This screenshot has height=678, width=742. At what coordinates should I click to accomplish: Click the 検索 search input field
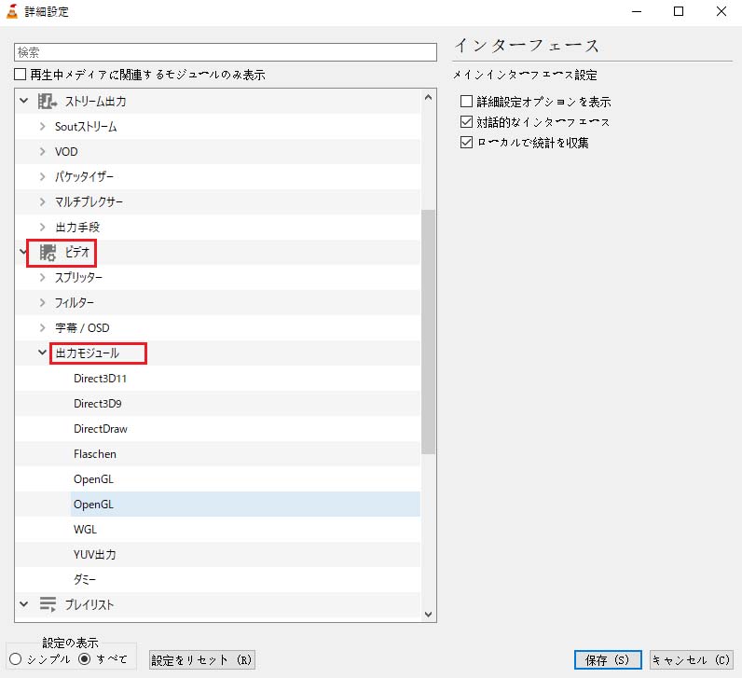click(226, 52)
